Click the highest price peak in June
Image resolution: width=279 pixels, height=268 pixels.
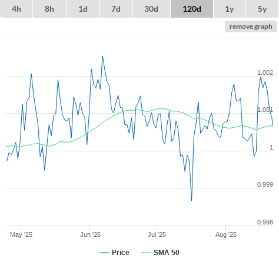coord(102,57)
